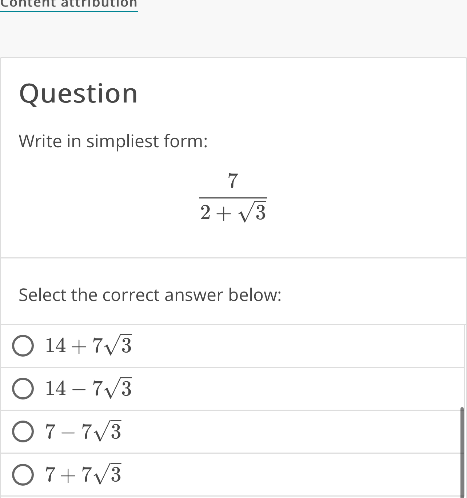Pick the third answer option listed
Screen dimensions: 467x498
click(233, 432)
